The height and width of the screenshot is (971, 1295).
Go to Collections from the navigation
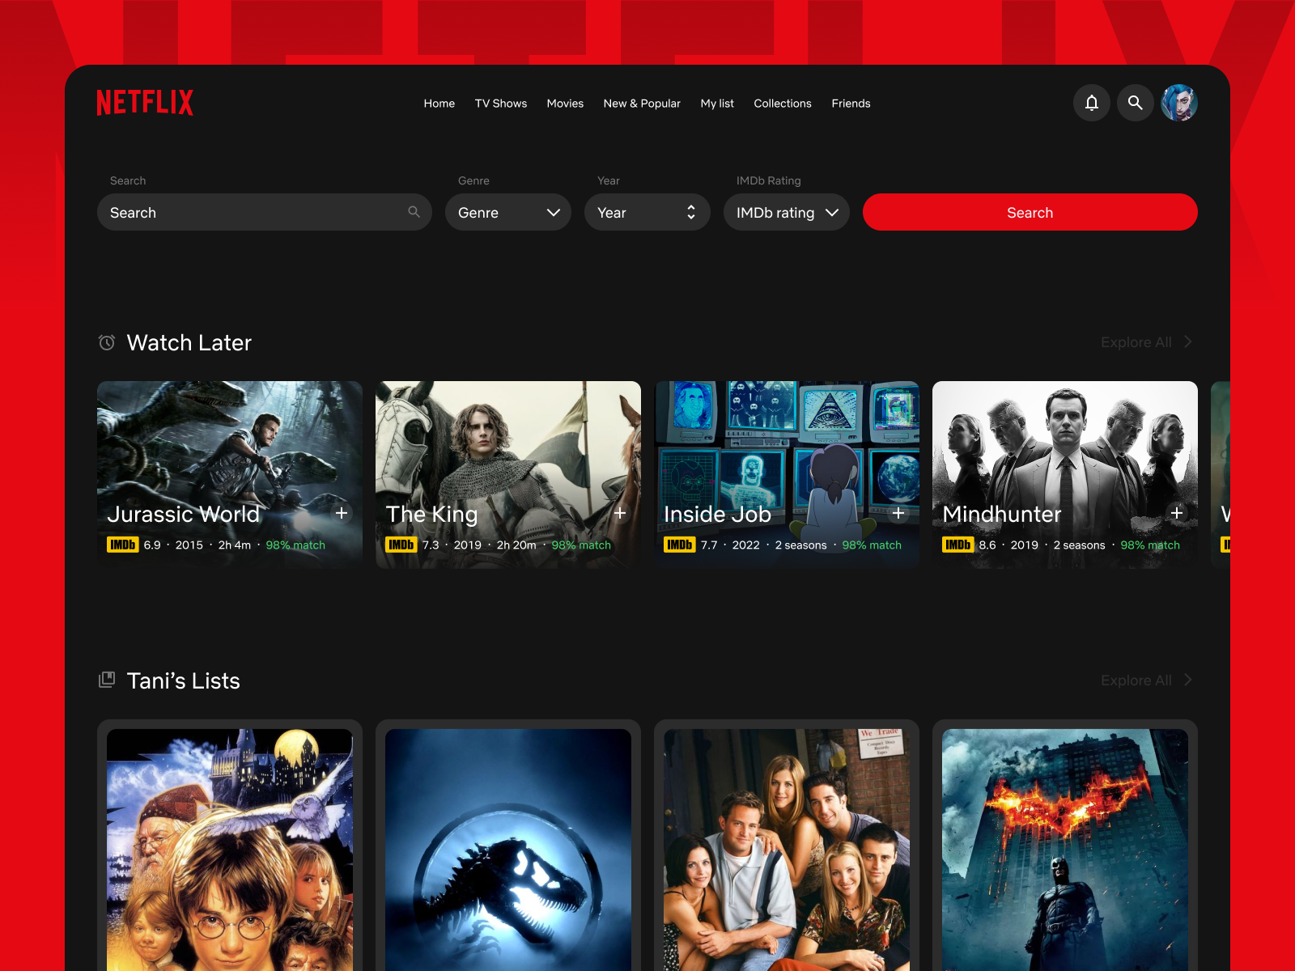(x=782, y=103)
